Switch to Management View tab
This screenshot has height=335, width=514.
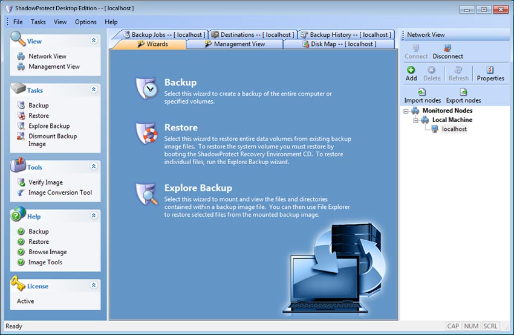click(x=235, y=44)
